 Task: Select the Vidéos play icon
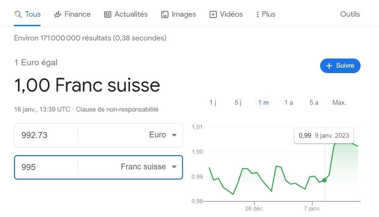click(213, 14)
